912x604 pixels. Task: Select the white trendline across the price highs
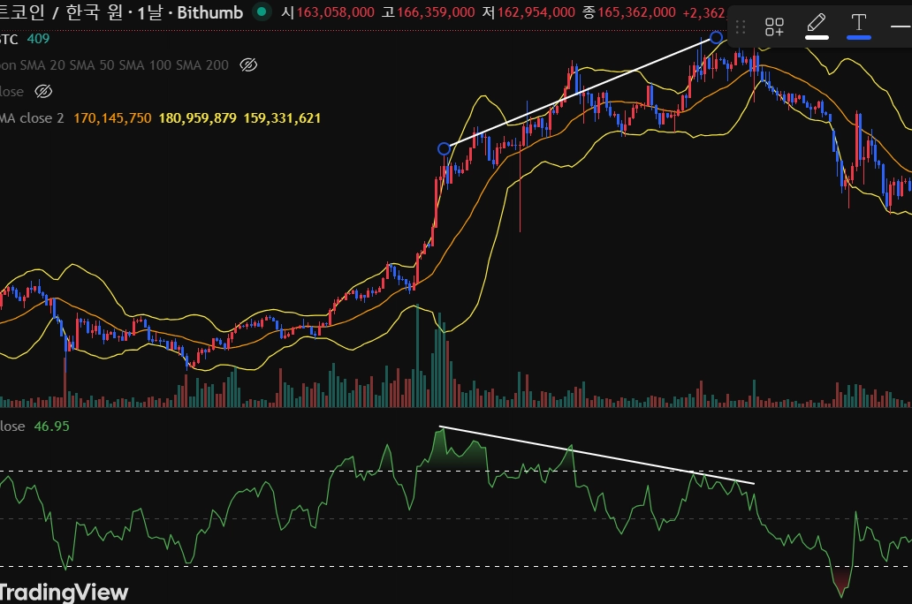580,93
